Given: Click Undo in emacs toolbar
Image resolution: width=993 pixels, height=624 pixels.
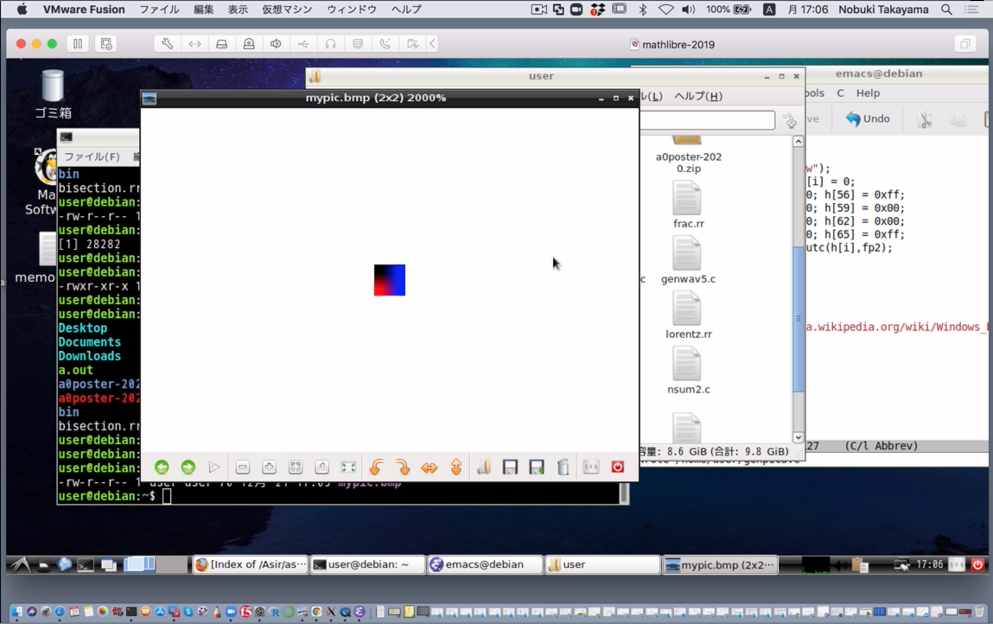Looking at the screenshot, I should (x=868, y=119).
